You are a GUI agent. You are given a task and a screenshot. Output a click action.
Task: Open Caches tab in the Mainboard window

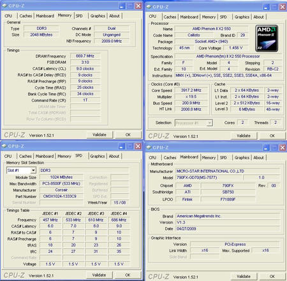coord(170,158)
